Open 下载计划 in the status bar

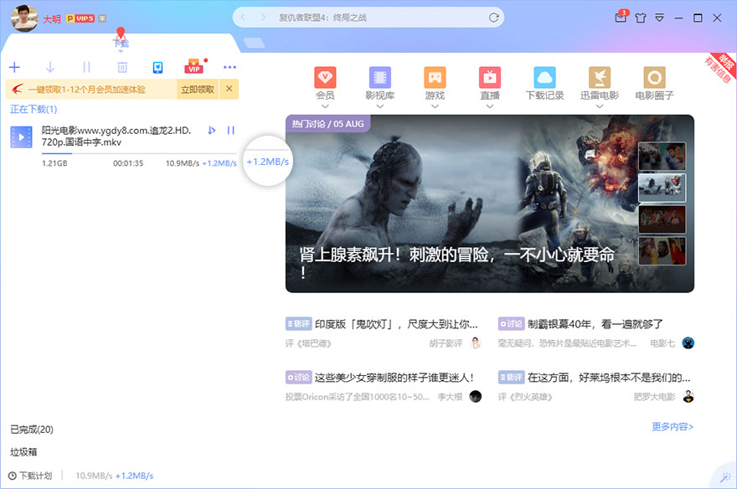click(x=30, y=476)
